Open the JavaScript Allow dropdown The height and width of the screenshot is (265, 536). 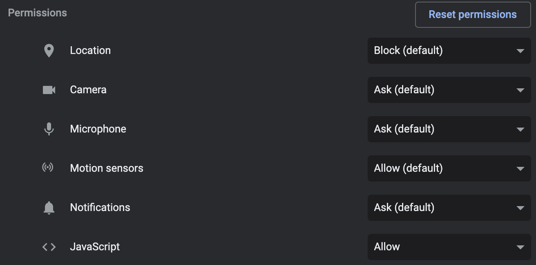pyautogui.click(x=449, y=247)
